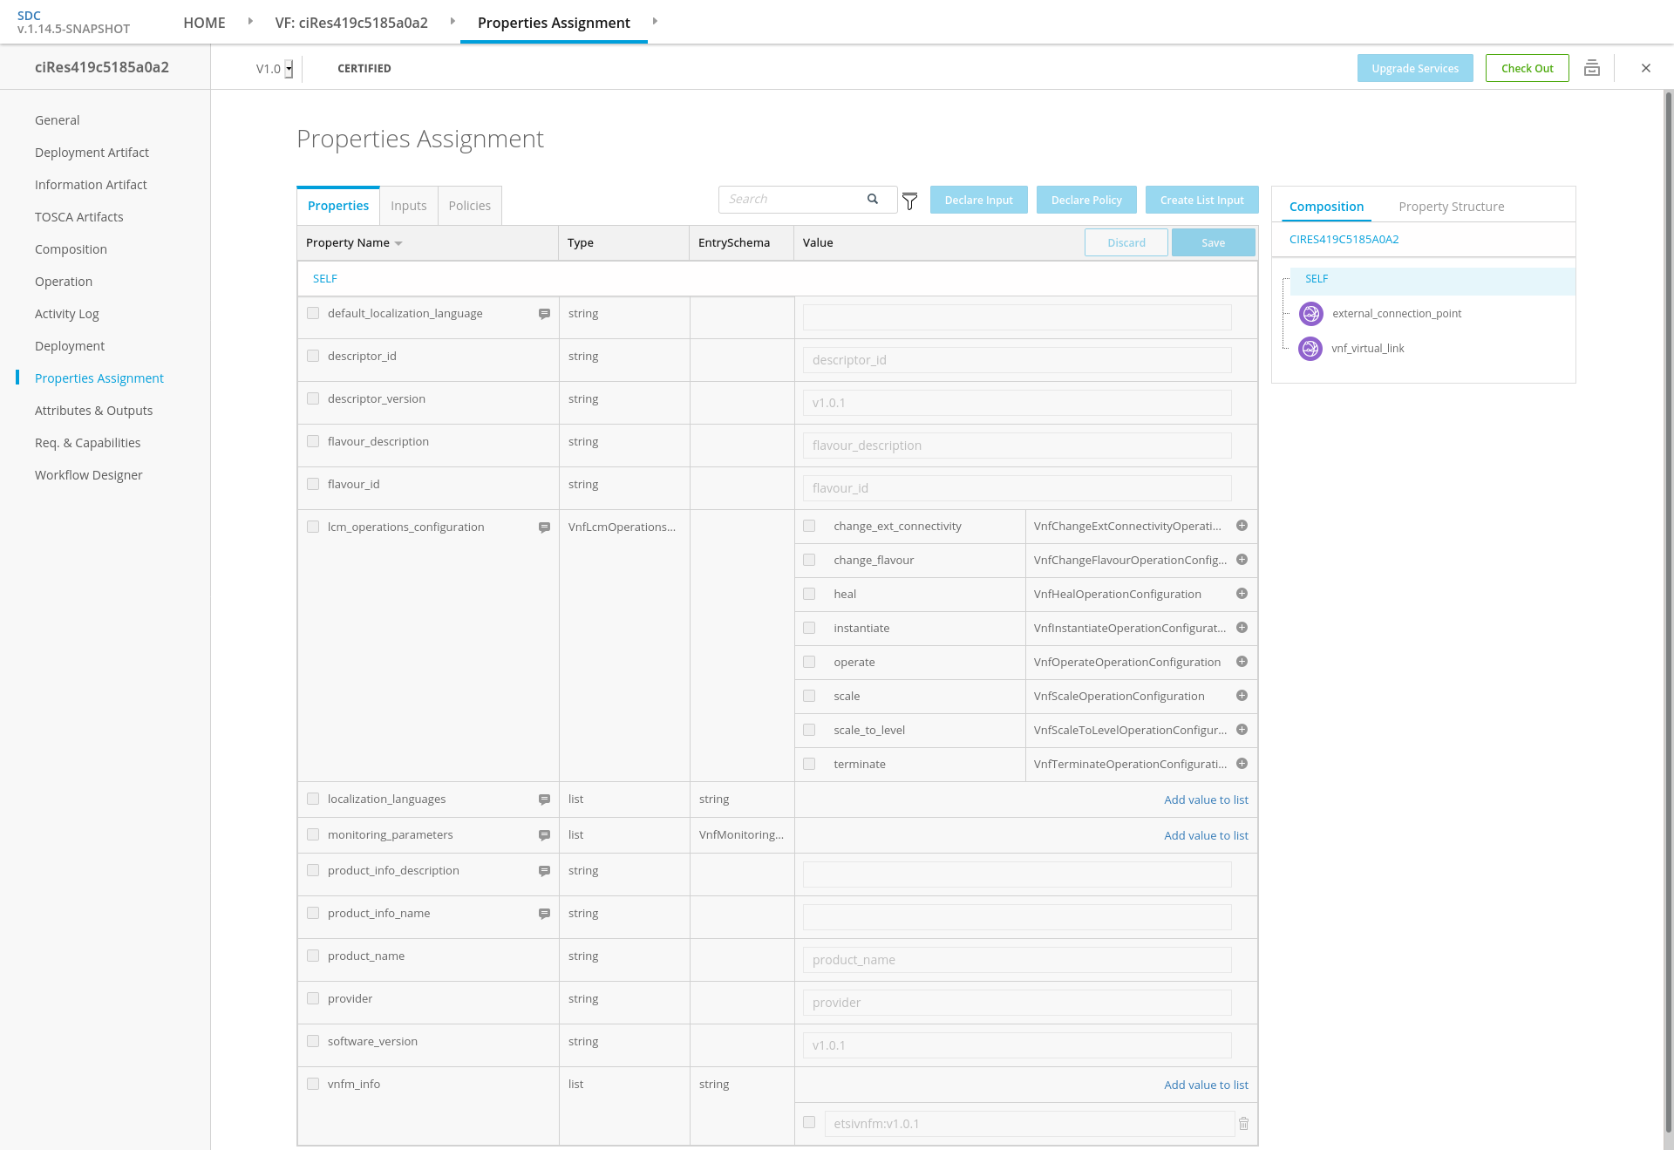Switch to the Inputs tab
This screenshot has height=1150, width=1674.
408,206
